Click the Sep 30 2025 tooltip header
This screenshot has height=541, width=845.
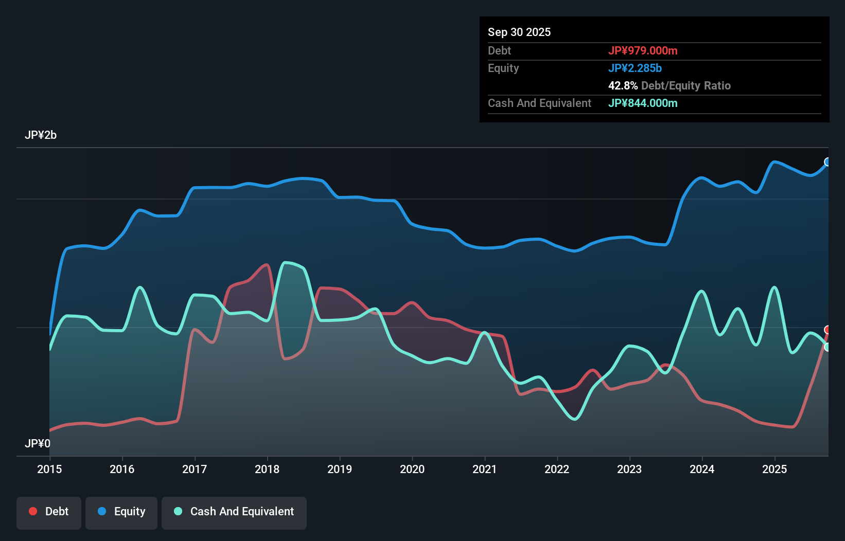(519, 32)
